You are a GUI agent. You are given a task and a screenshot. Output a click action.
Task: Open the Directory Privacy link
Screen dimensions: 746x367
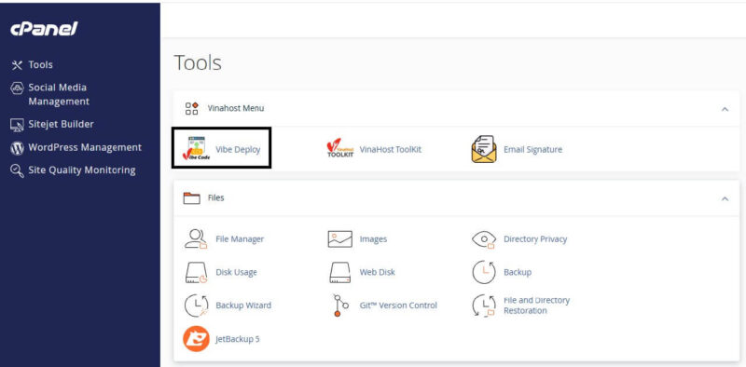pos(535,239)
